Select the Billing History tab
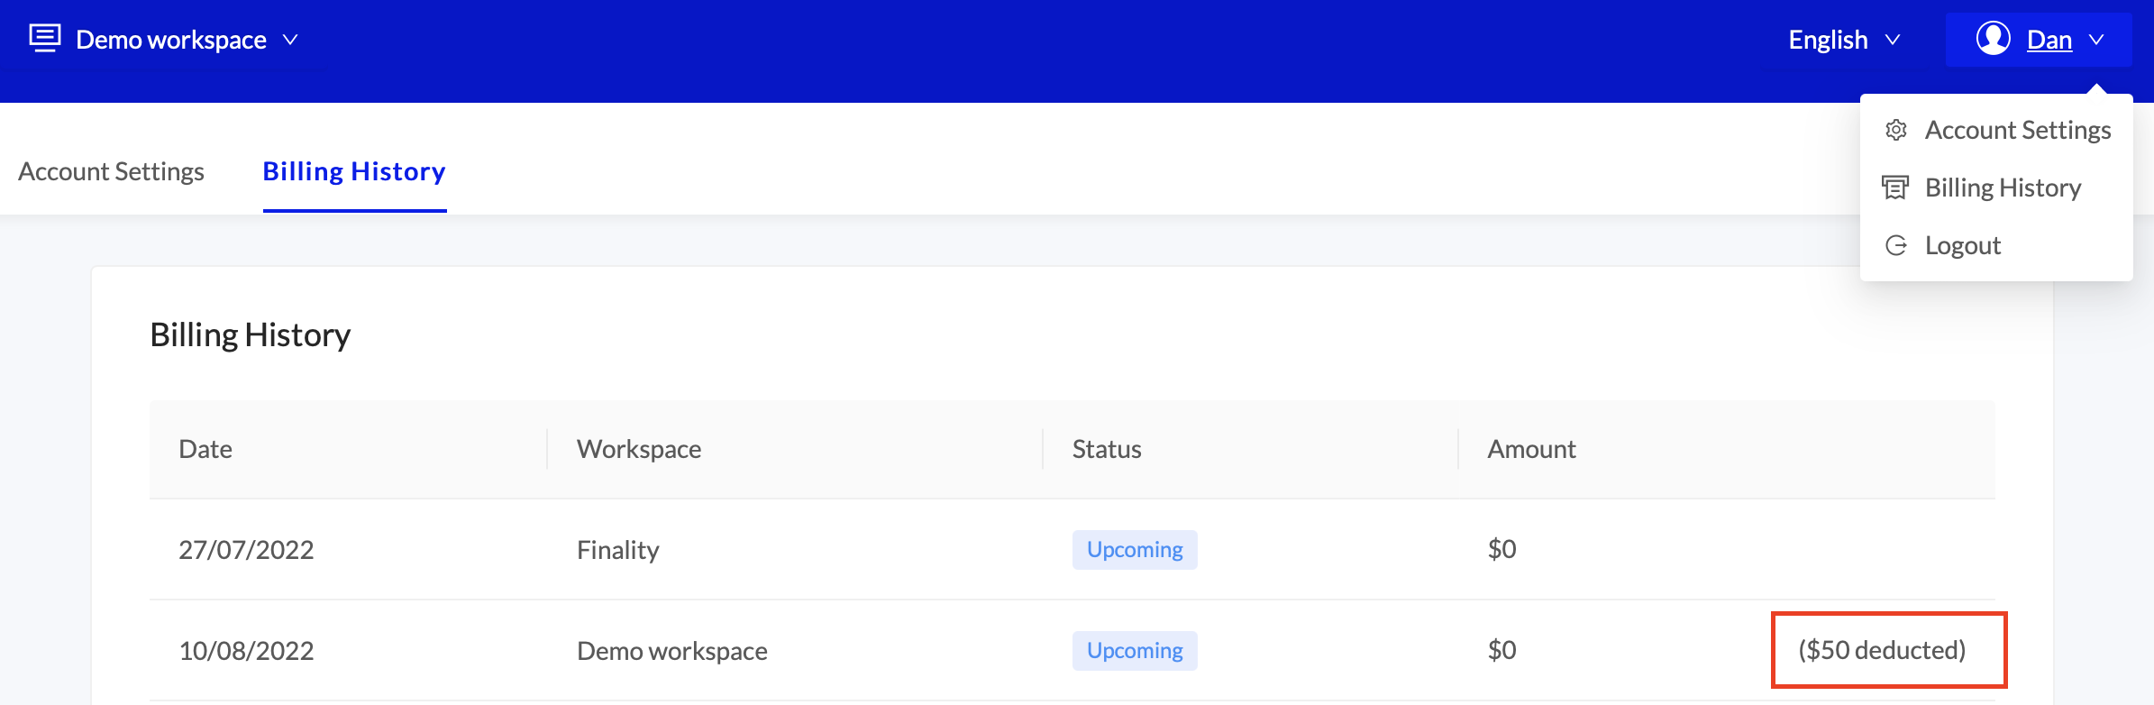The height and width of the screenshot is (705, 2154). [354, 171]
